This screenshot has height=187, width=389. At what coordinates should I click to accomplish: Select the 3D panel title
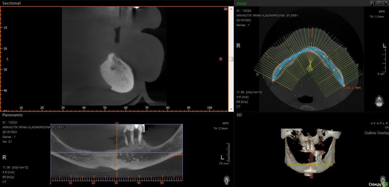point(239,115)
